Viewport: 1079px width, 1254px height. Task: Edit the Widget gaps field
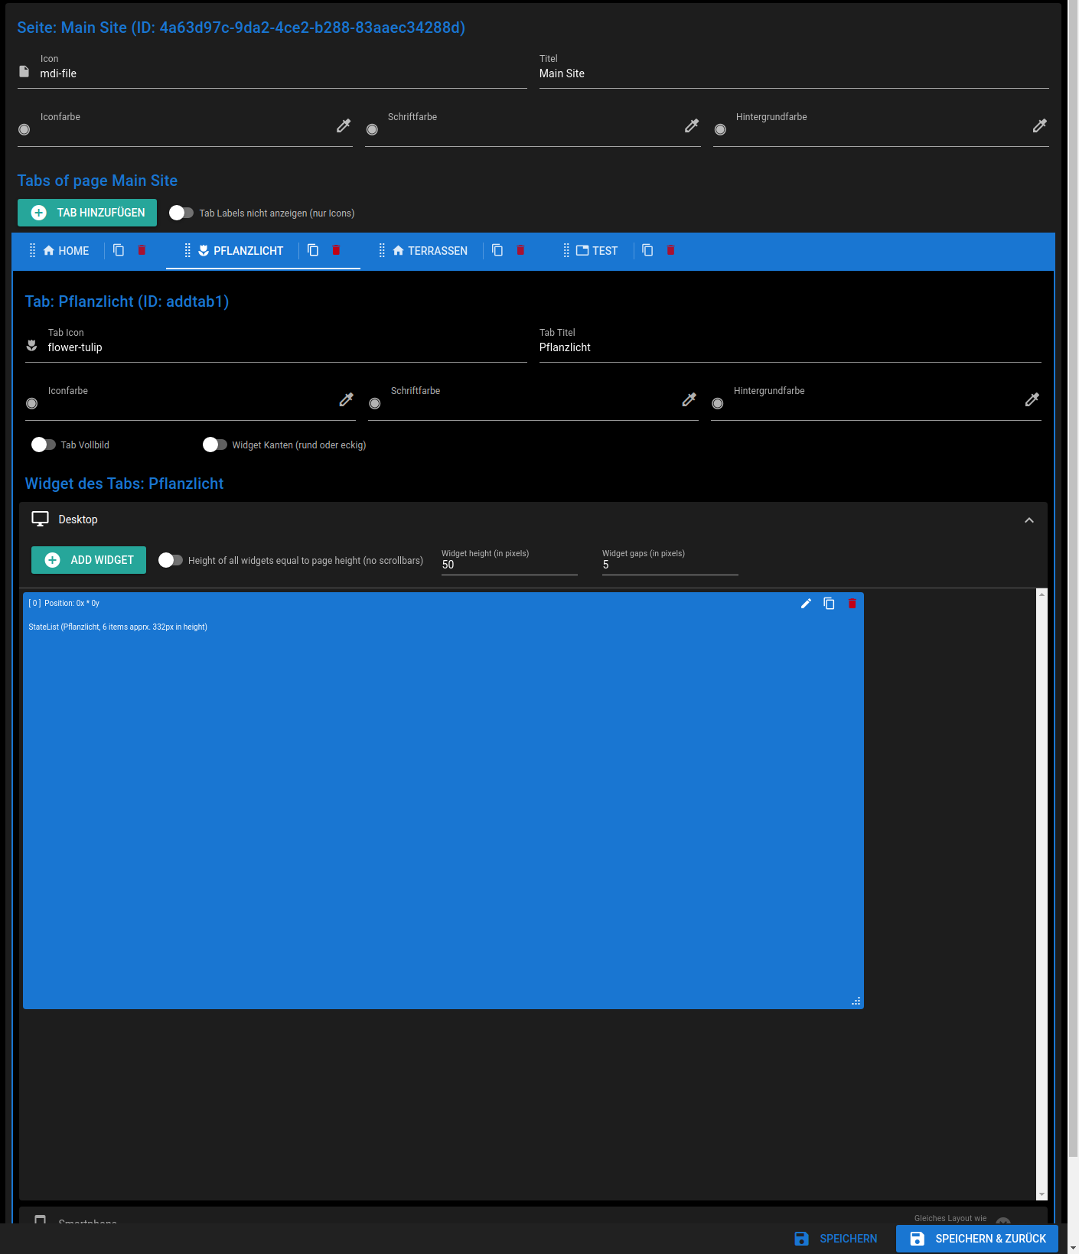point(670,565)
